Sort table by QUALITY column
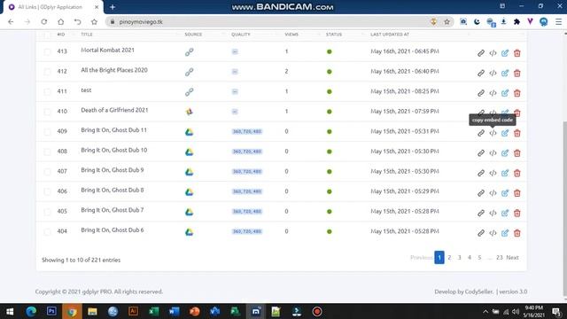The image size is (567, 319). pyautogui.click(x=240, y=35)
